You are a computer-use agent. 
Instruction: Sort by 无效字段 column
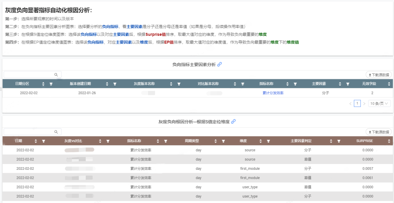(389, 84)
